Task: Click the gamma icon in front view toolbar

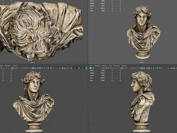Action: (79, 68)
